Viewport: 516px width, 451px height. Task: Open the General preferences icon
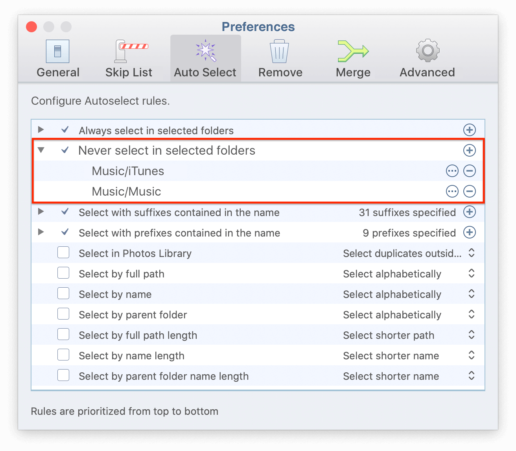pos(57,51)
